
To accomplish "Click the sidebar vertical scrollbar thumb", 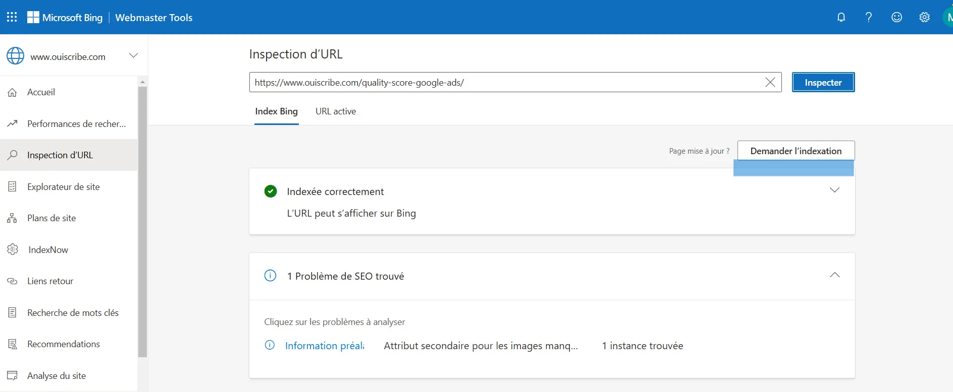I will [142, 222].
